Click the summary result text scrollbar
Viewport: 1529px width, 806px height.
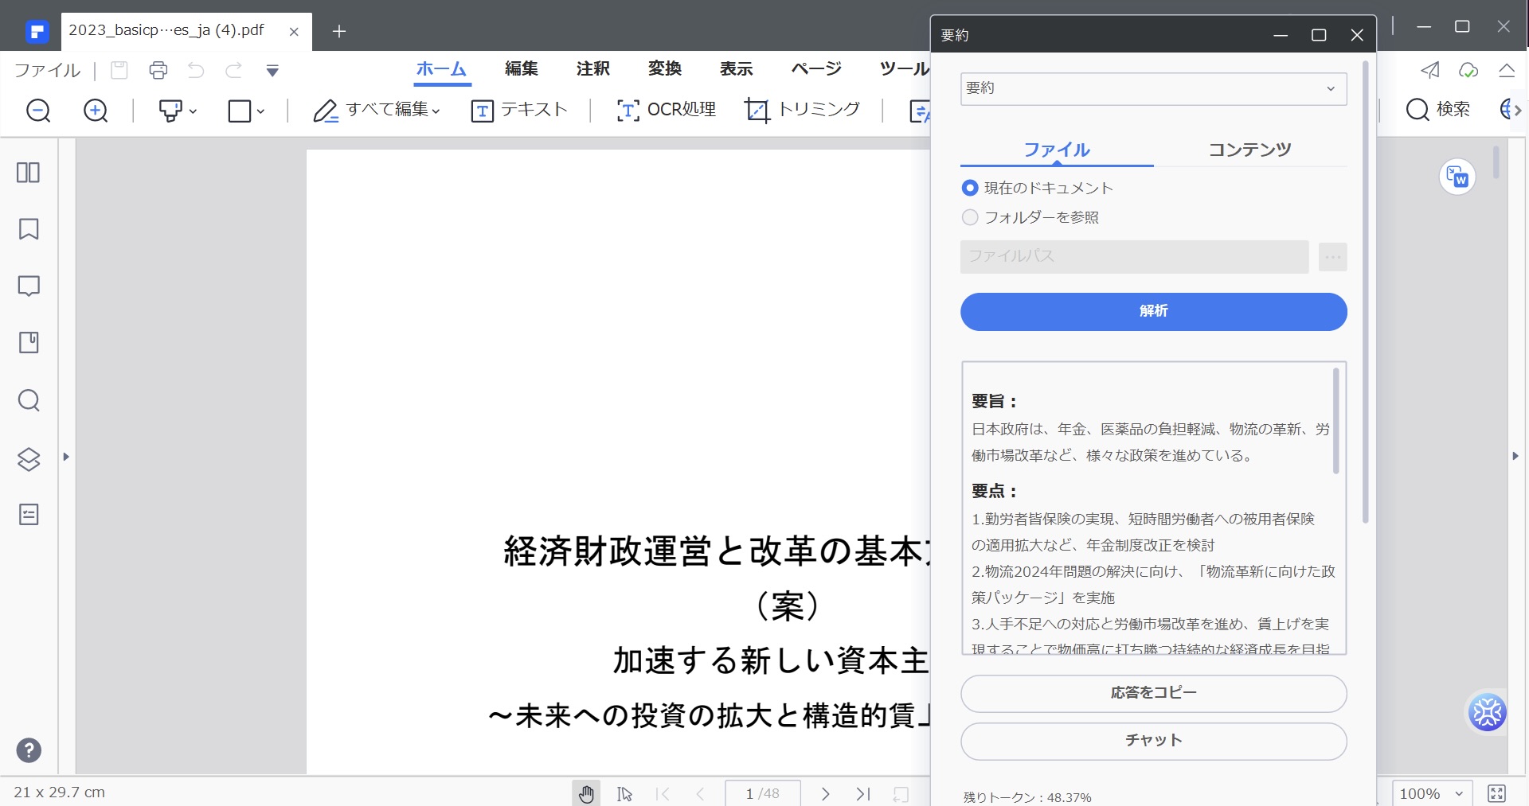pyautogui.click(x=1335, y=421)
